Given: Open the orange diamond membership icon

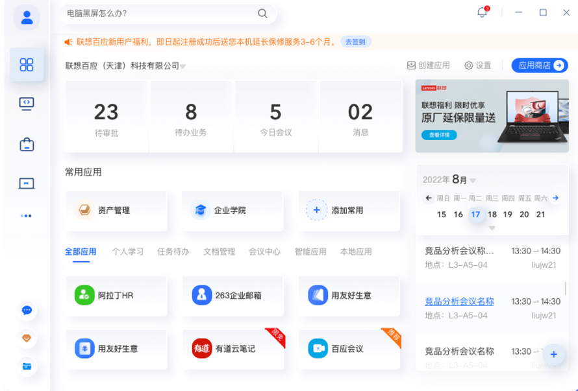Looking at the screenshot, I should (x=27, y=338).
